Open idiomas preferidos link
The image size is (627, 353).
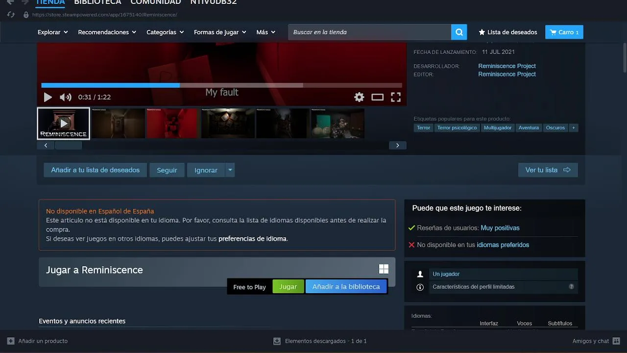point(503,245)
